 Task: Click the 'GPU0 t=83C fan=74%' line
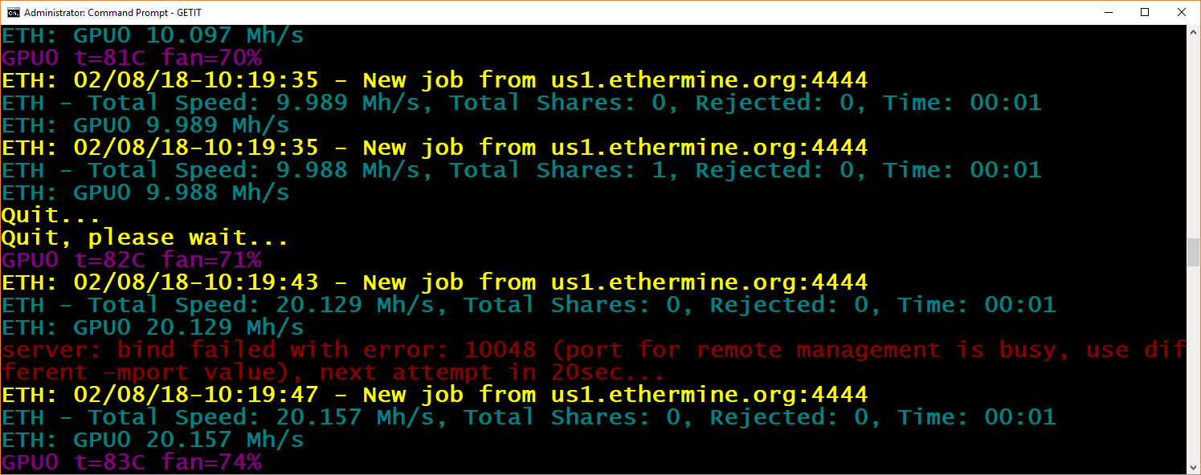point(131,462)
